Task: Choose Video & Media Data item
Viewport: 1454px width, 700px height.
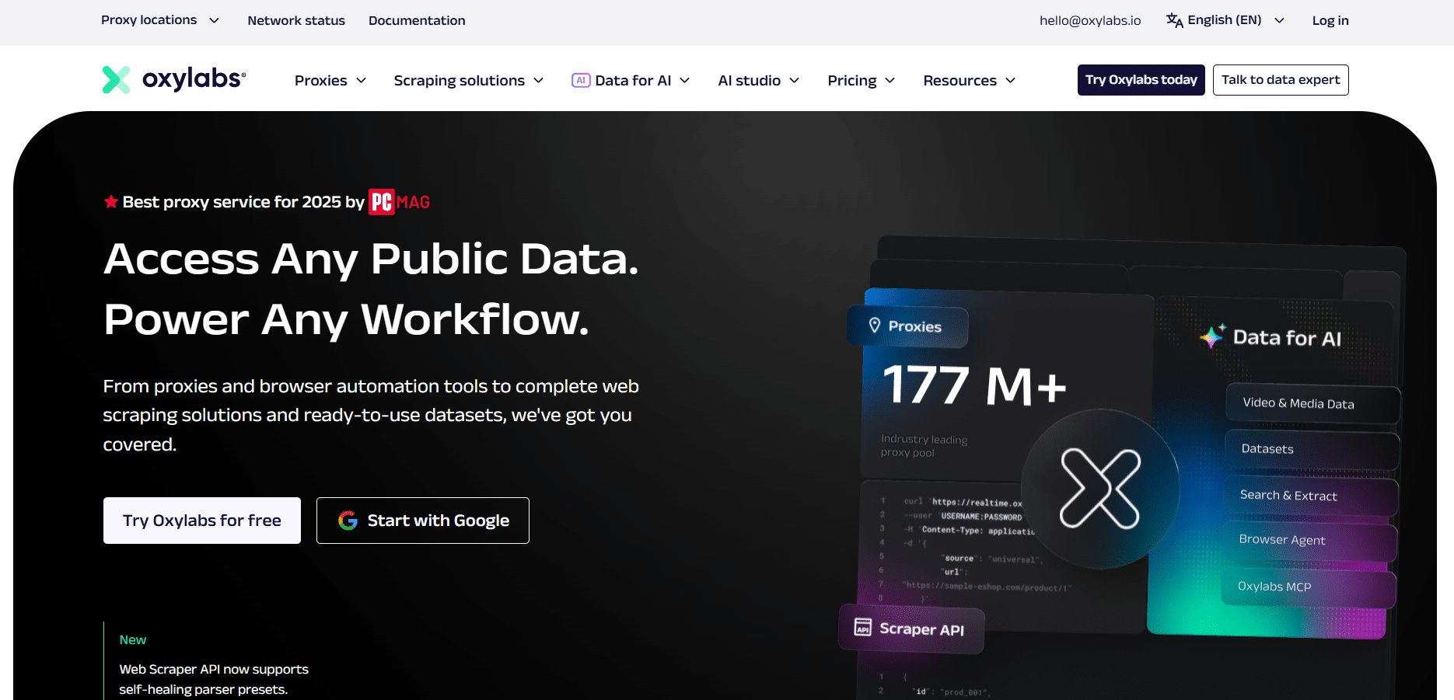Action: (x=1312, y=403)
